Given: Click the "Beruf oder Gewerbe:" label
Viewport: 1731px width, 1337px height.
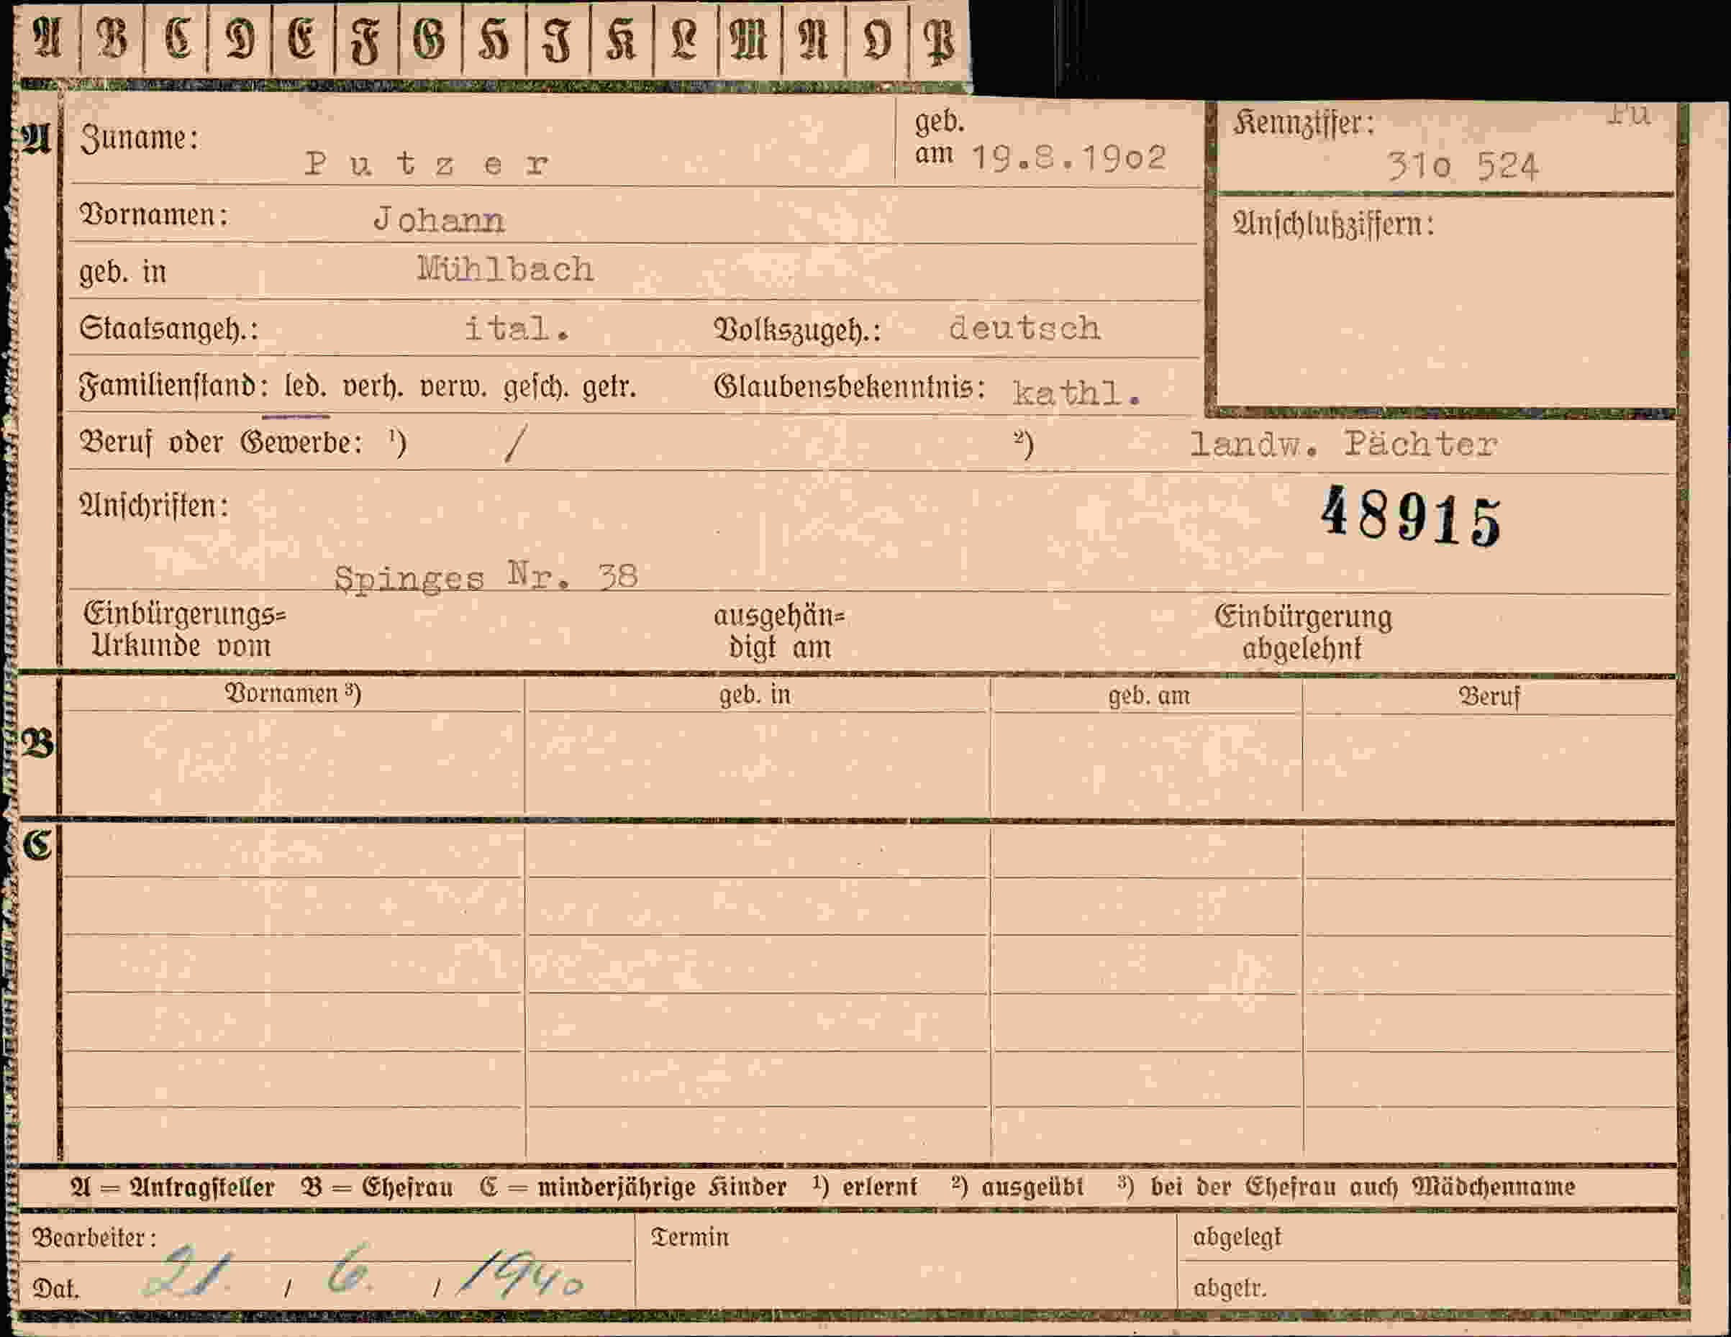Looking at the screenshot, I should click(220, 442).
